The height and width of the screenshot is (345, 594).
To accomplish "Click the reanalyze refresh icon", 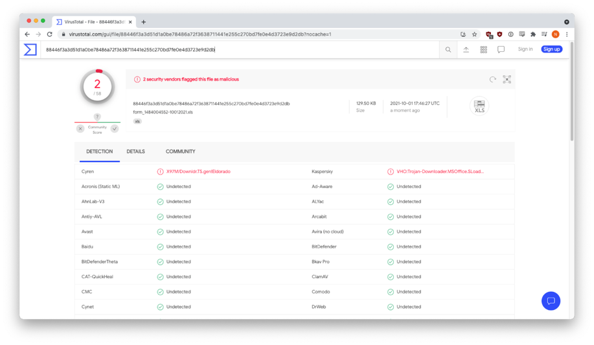I will coord(492,79).
